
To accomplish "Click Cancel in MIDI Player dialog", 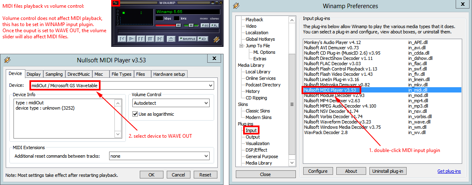I will [178, 175].
